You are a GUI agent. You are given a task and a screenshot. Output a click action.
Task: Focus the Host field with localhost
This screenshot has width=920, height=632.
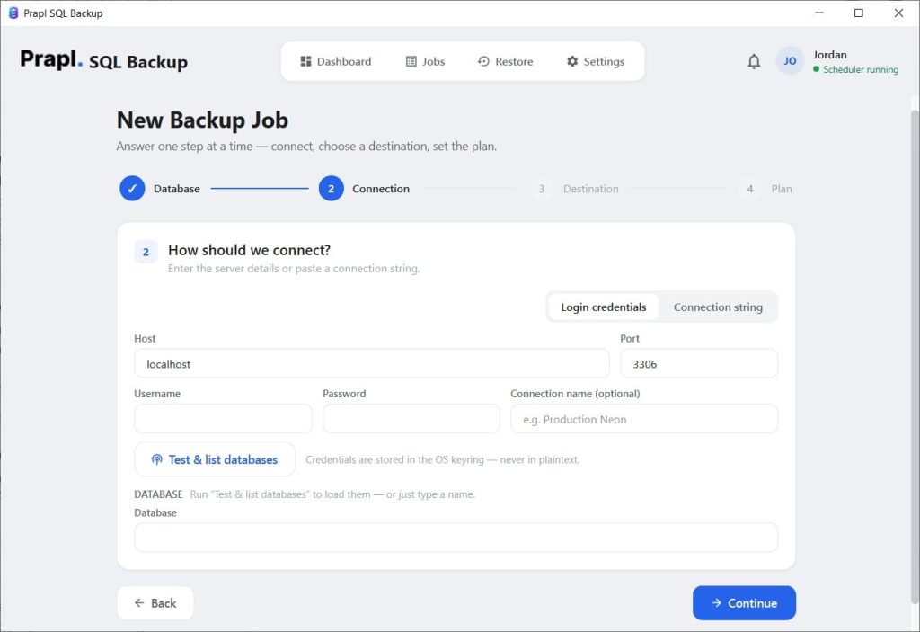point(371,363)
